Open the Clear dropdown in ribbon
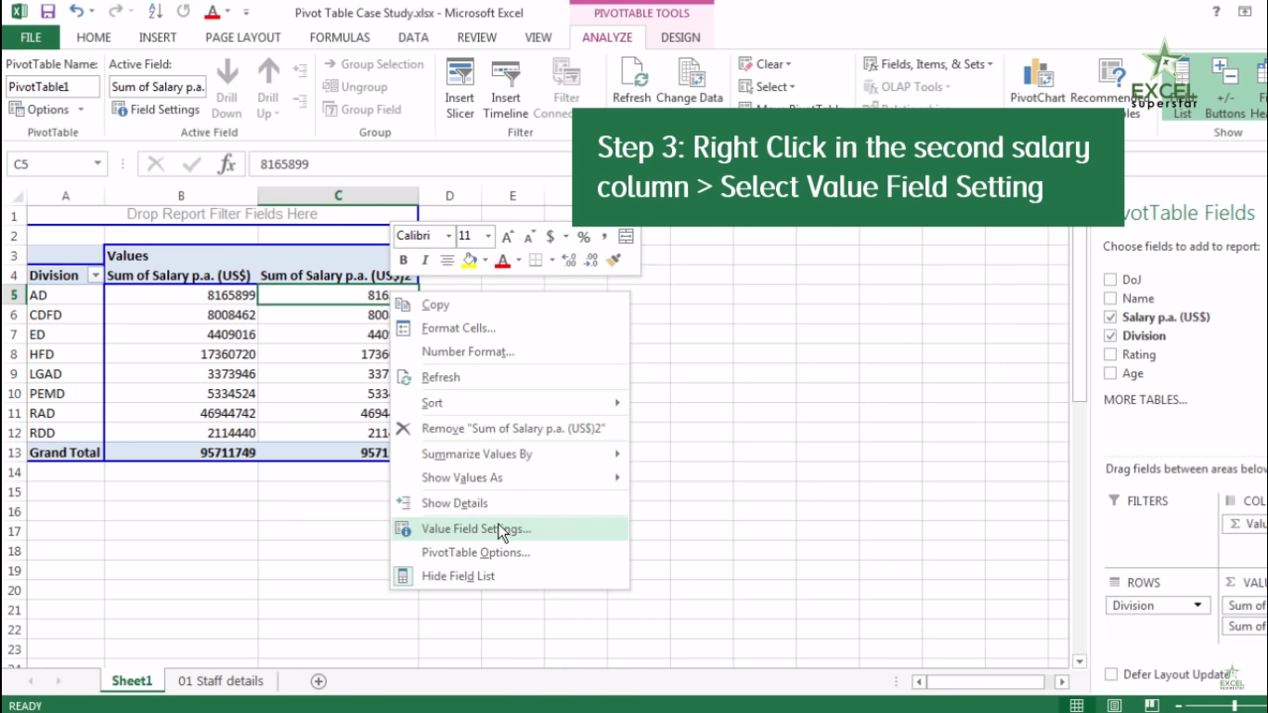Image resolution: width=1268 pixels, height=713 pixels. click(765, 64)
